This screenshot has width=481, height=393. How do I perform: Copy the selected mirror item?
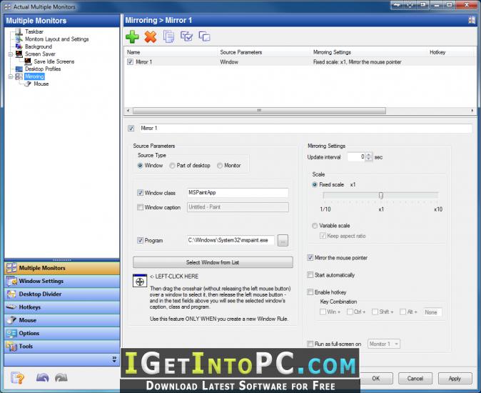(168, 36)
